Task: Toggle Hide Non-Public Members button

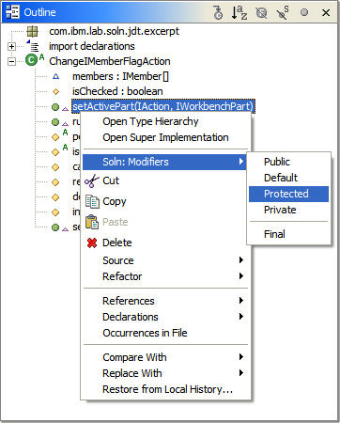Action: [304, 12]
